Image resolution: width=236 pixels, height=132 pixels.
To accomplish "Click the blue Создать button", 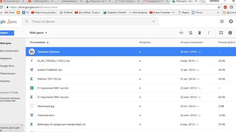I will click(x=7, y=33).
